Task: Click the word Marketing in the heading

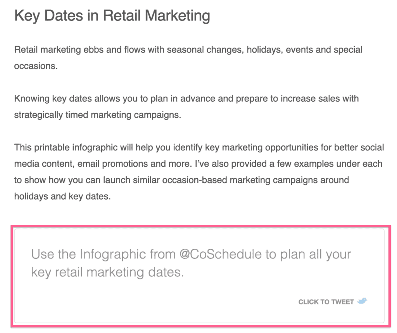Action: tap(178, 16)
